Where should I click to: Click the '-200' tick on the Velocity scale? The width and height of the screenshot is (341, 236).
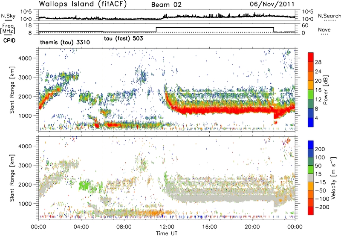coord(322,207)
